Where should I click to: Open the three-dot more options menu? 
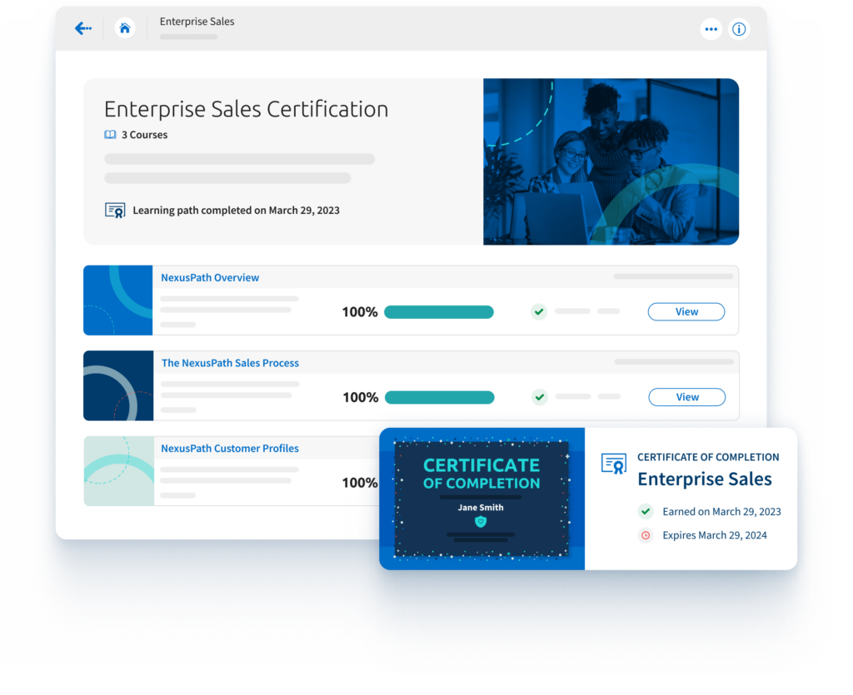coord(711,29)
